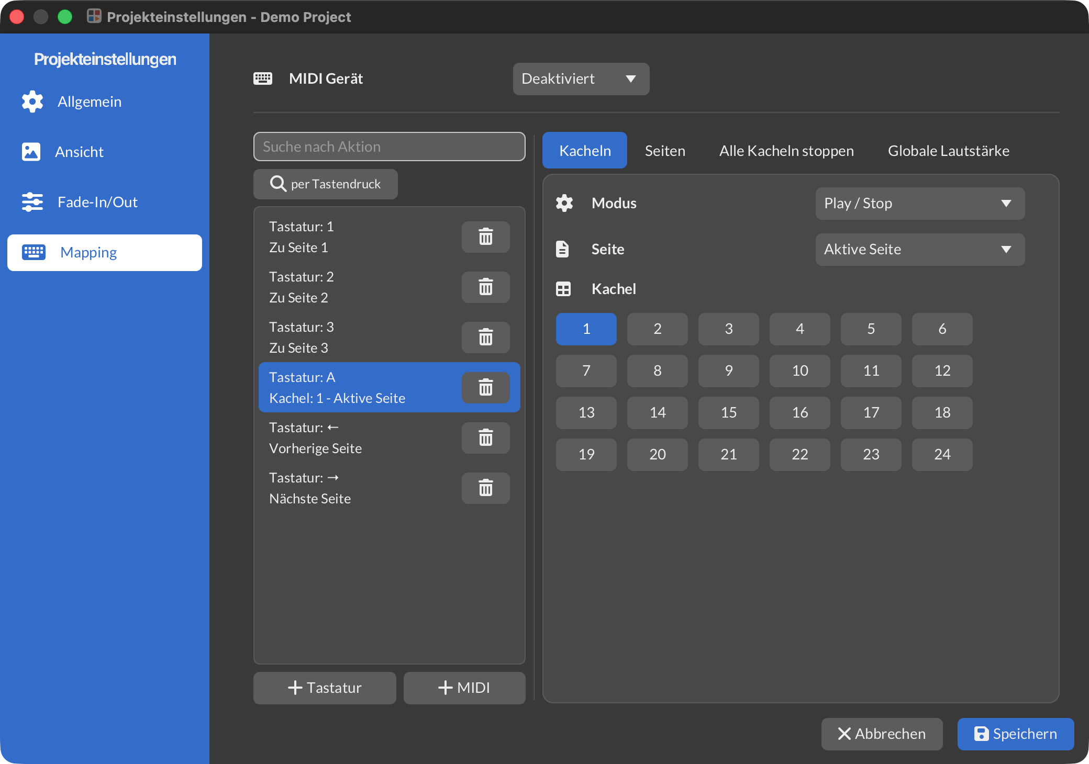
Task: Delete the Tastatur: A mapping
Action: coord(485,388)
